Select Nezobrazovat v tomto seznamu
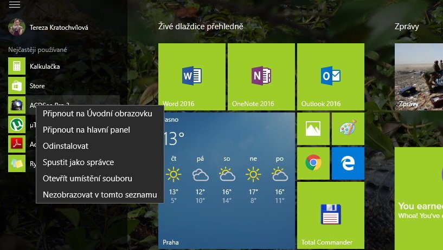The height and width of the screenshot is (250, 443). (100, 195)
